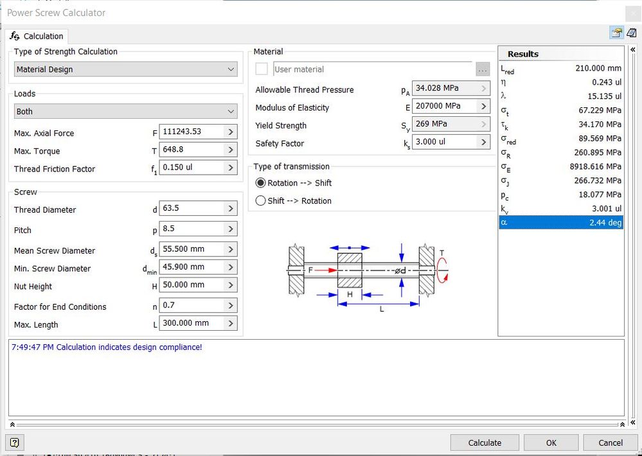
Task: Select Rotation --> Shift radio button
Action: (260, 182)
